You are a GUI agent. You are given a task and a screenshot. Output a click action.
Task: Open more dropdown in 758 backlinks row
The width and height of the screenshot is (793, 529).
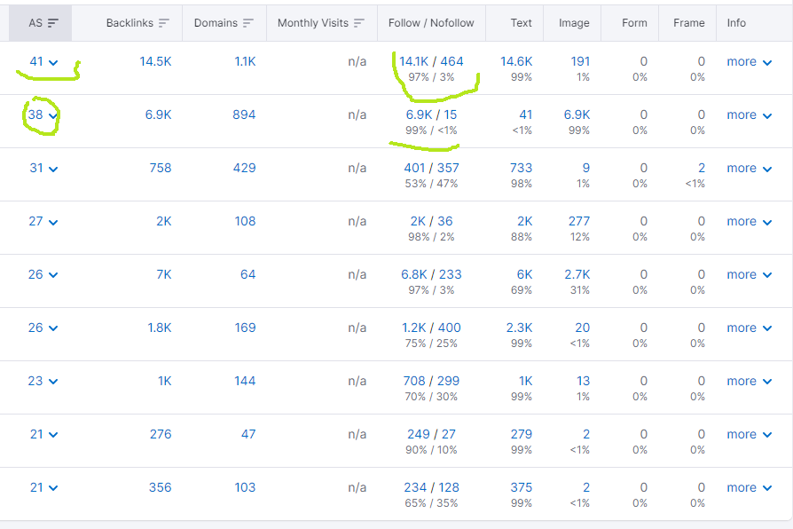749,168
